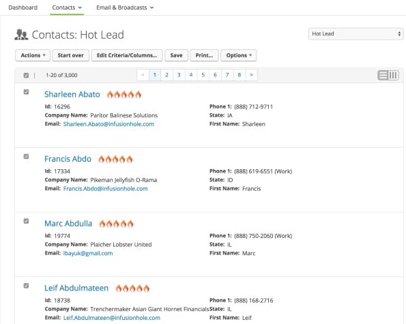The height and width of the screenshot is (324, 406).
Task: Go to results page 1
Action: 155,75
